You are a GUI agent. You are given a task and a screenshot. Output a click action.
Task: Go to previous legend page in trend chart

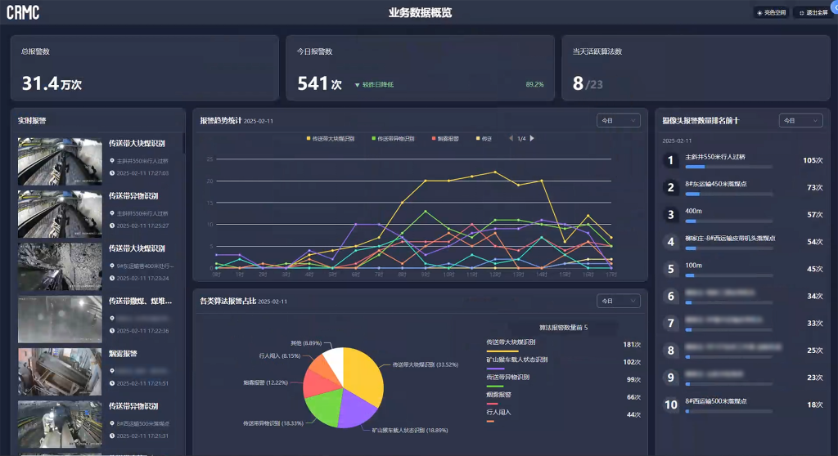[511, 138]
